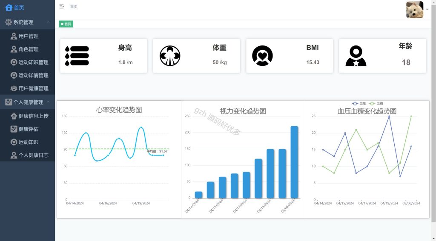436x241 pixels.
Task: Click the age value 18
Action: (x=406, y=62)
